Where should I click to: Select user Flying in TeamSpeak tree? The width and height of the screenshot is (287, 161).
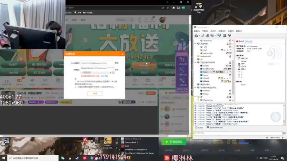tap(206, 94)
